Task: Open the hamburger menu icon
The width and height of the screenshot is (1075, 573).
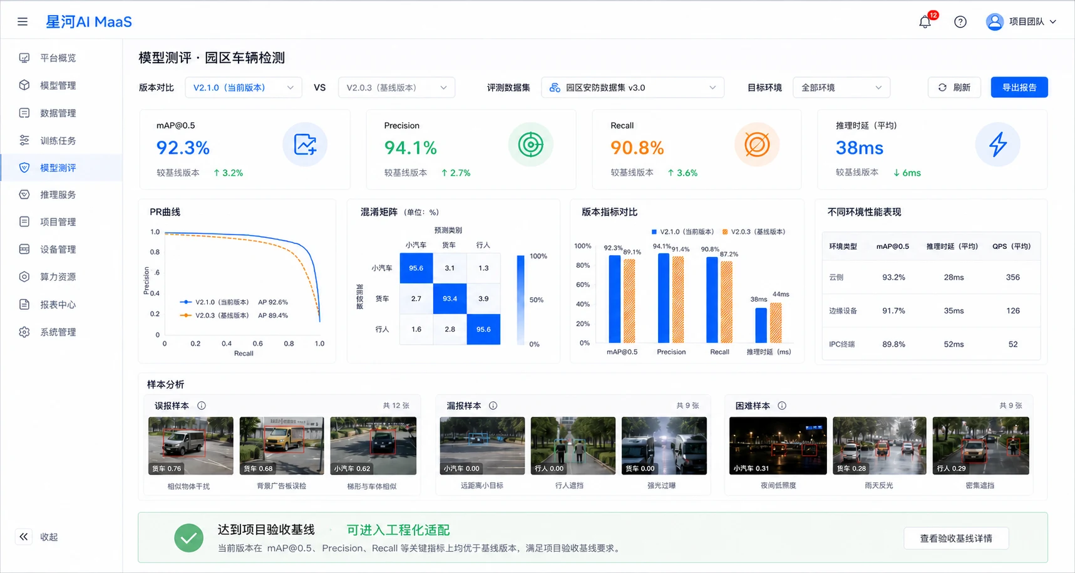Action: (23, 22)
